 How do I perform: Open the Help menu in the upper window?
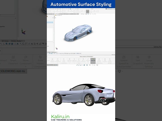point(60,9)
